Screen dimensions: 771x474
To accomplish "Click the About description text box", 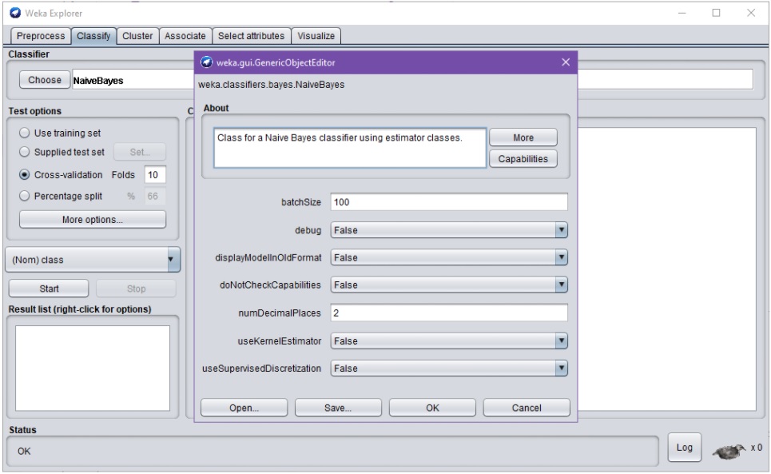I will tap(350, 148).
